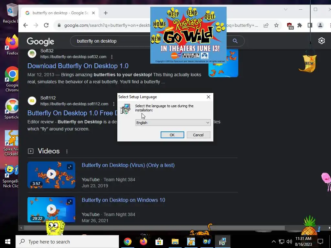Go back in Chrome browser
Image resolution: width=331 pixels, height=248 pixels.
pyautogui.click(x=26, y=25)
